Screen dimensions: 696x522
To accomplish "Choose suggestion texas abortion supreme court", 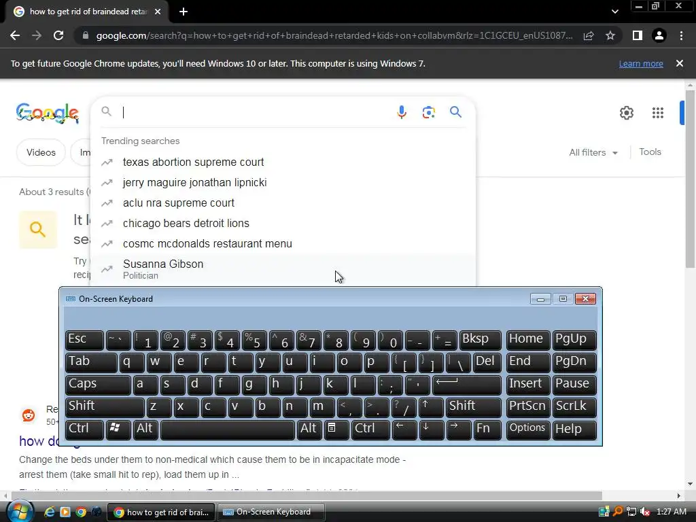I will 283,162.
